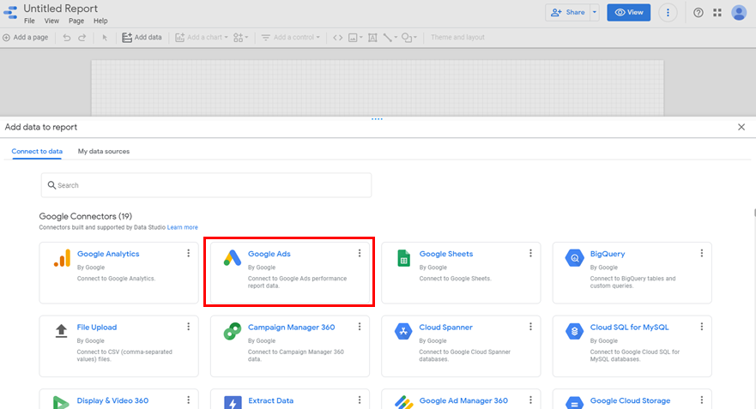Open the Help menu
The height and width of the screenshot is (409, 756).
(x=100, y=21)
